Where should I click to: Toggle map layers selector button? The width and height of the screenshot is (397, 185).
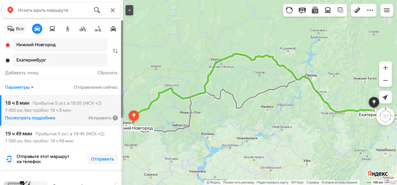coord(340,10)
